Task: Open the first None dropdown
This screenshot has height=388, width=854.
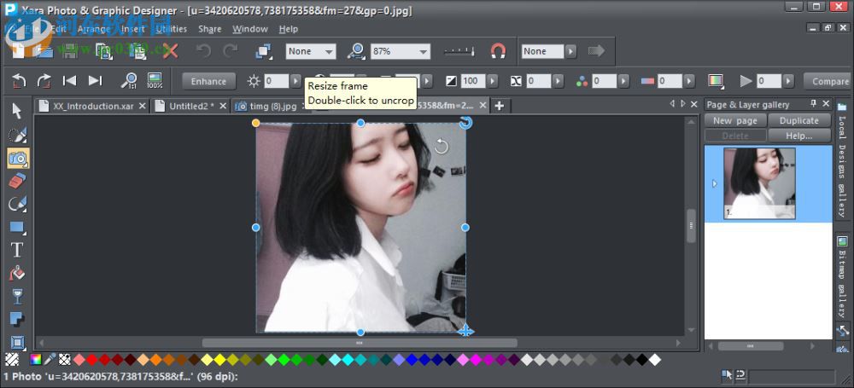Action: pyautogui.click(x=329, y=51)
